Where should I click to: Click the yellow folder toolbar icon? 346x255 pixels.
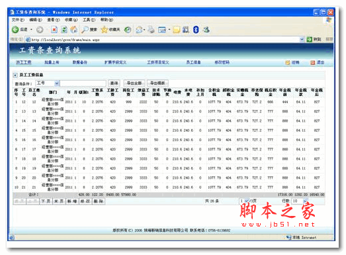click(x=177, y=30)
